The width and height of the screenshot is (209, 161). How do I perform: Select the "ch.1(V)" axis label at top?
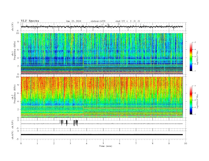13,27
